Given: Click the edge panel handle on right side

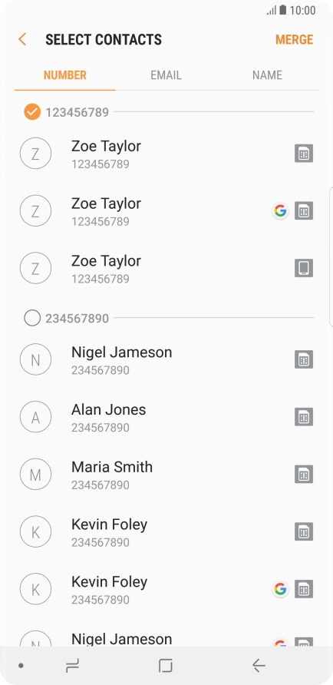Looking at the screenshot, I should (x=331, y=256).
